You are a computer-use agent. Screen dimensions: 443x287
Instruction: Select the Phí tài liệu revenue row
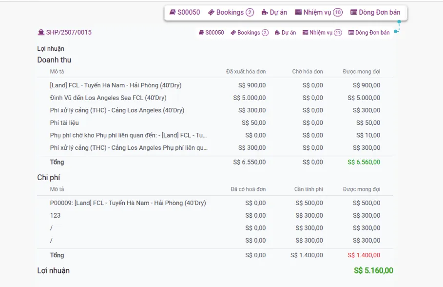coord(215,123)
